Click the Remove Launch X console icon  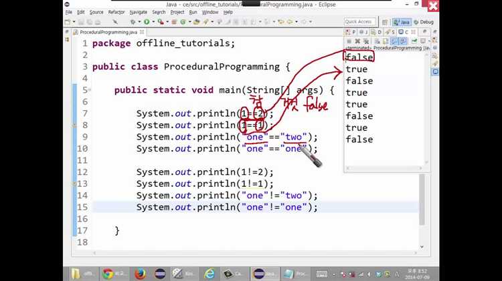coord(357,41)
